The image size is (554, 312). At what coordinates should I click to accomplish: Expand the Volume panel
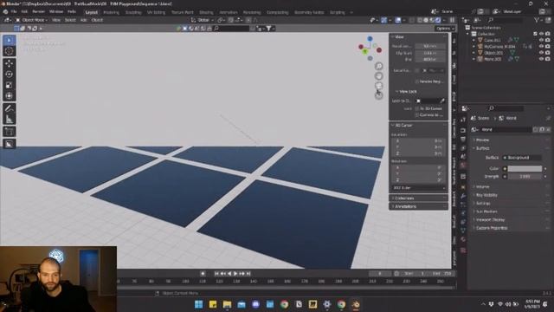click(482, 186)
